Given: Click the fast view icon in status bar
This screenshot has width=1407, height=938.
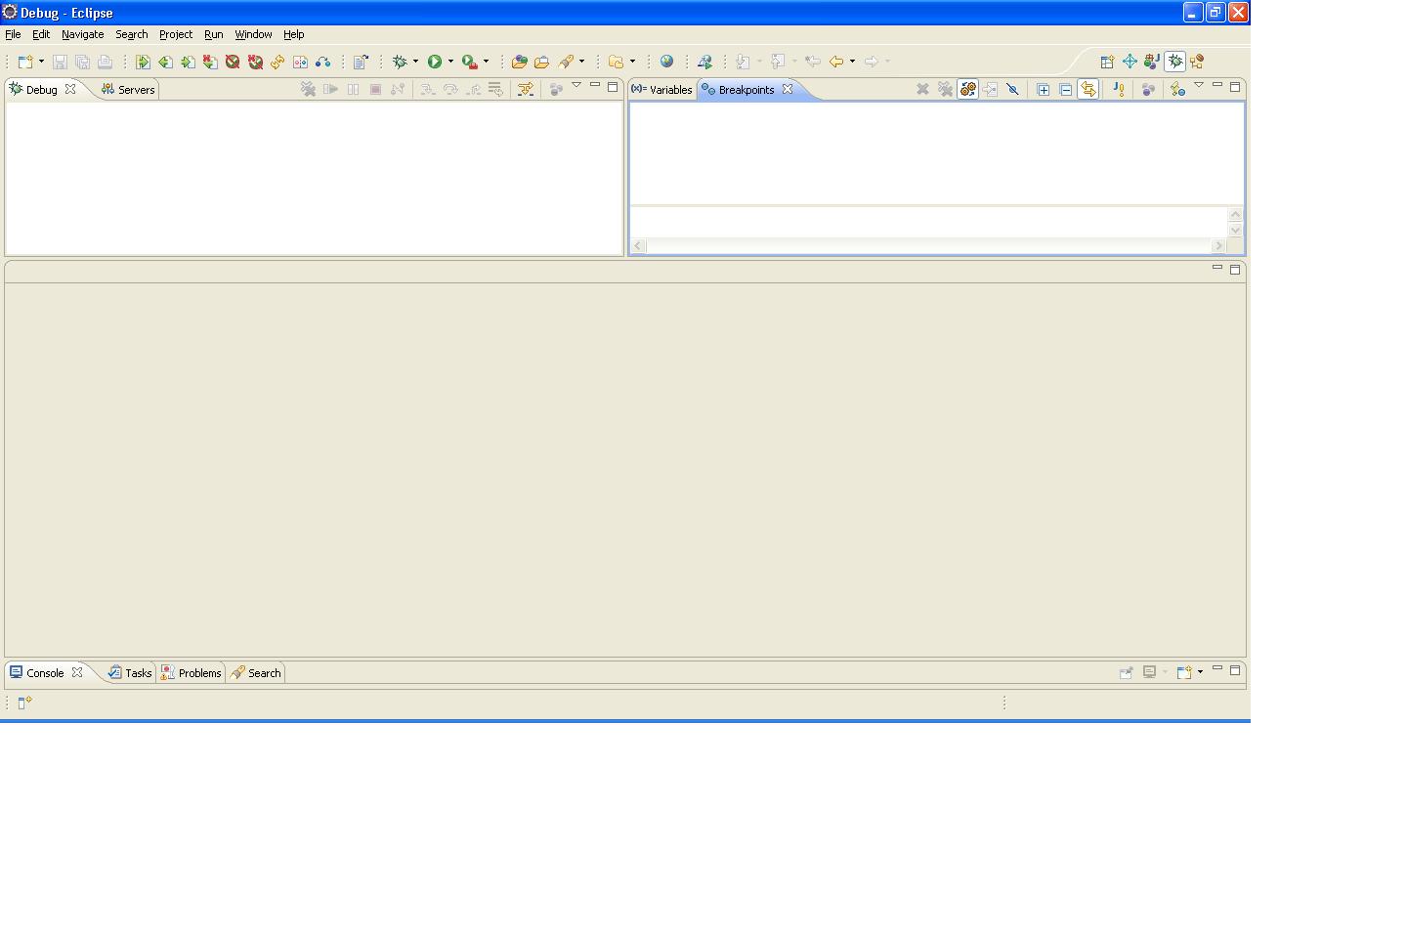Looking at the screenshot, I should (25, 703).
